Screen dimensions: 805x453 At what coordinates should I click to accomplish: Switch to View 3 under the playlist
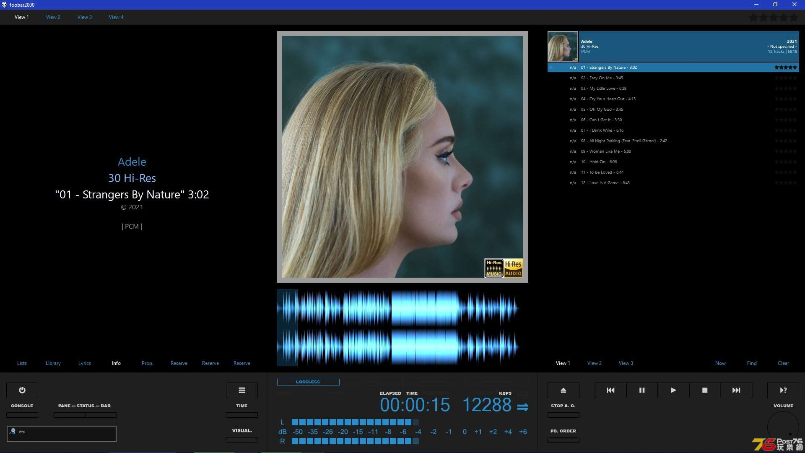[626, 363]
